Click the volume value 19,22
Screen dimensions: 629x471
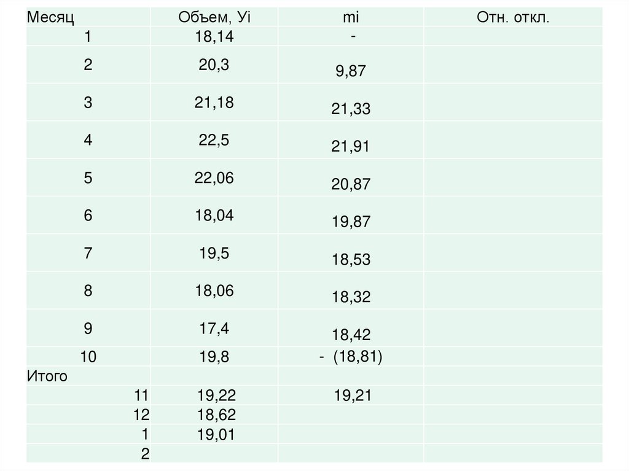(x=217, y=396)
